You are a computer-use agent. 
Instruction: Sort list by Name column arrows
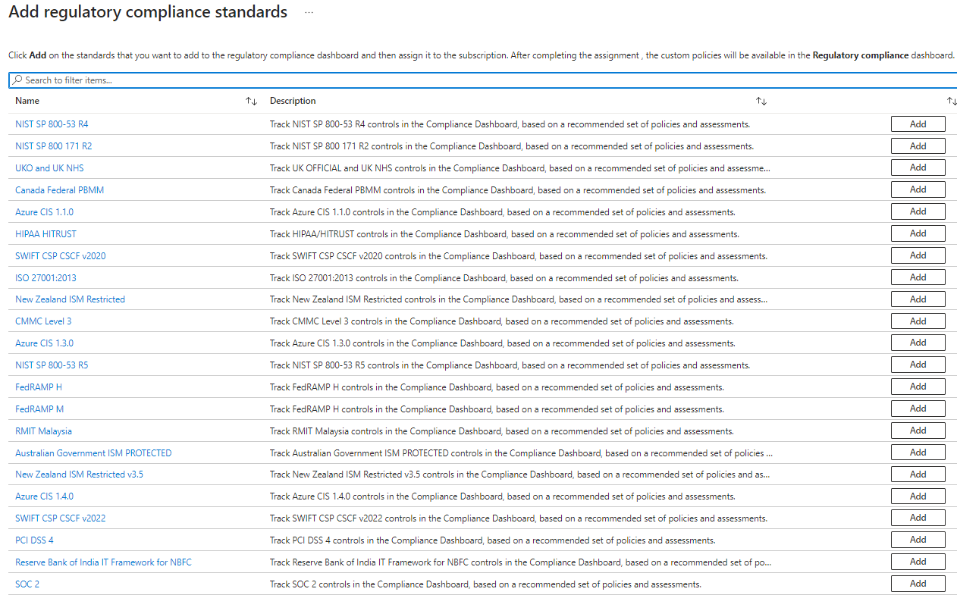pyautogui.click(x=251, y=102)
